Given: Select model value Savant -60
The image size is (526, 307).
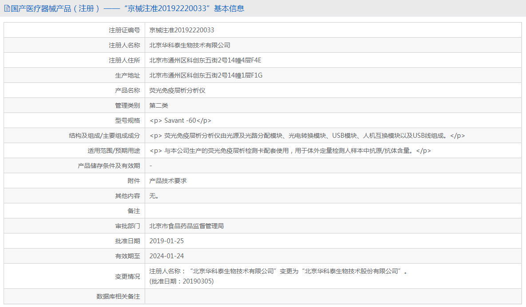Looking at the screenshot, I should click(180, 120).
